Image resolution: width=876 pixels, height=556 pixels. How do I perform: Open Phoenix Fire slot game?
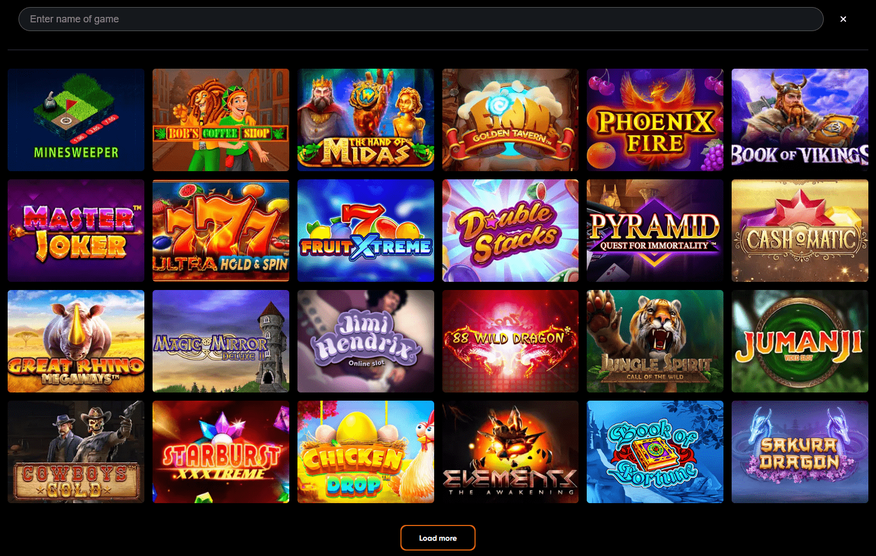pos(655,120)
